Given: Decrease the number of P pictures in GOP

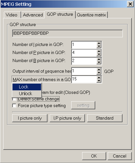Looking at the screenshot, I should pyautogui.click(x=99, y=54).
